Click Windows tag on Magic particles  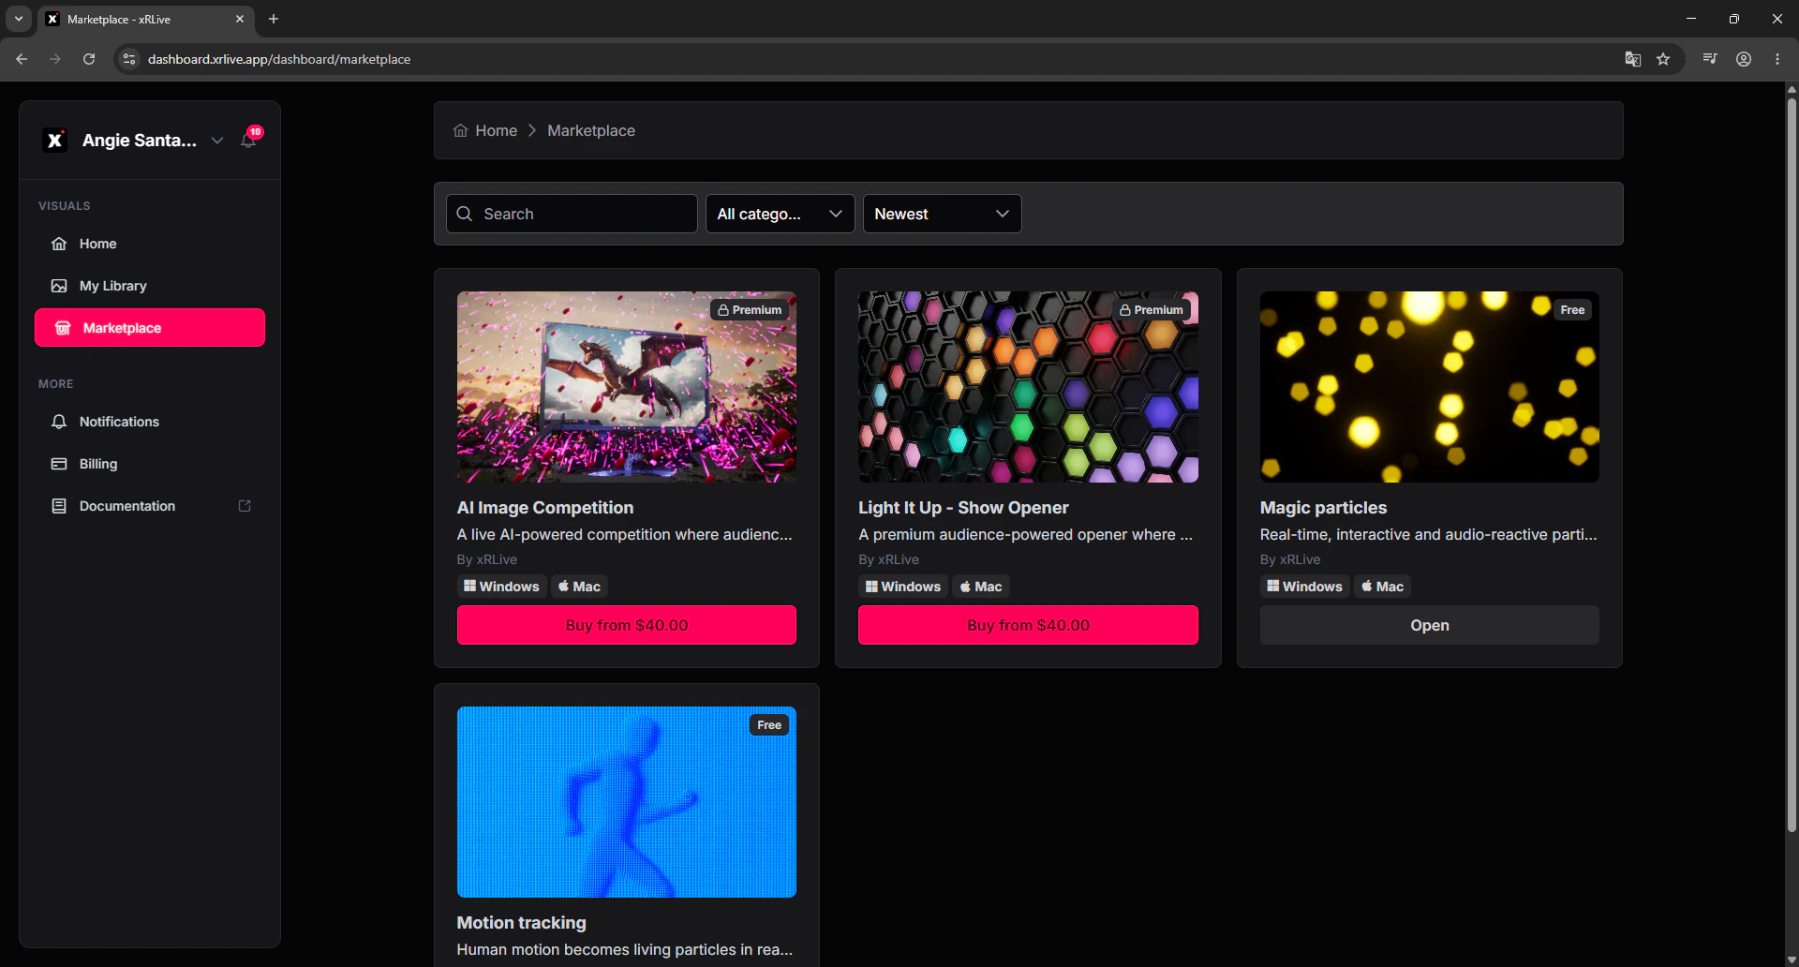1305,587
